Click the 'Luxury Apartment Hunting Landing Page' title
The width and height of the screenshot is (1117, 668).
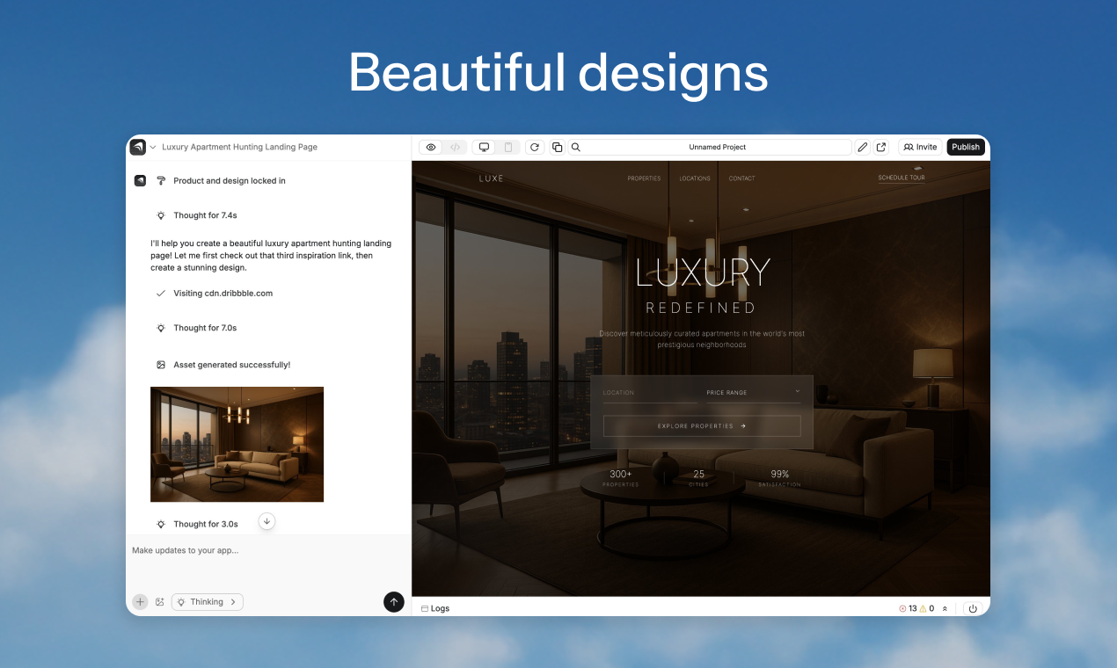click(240, 148)
